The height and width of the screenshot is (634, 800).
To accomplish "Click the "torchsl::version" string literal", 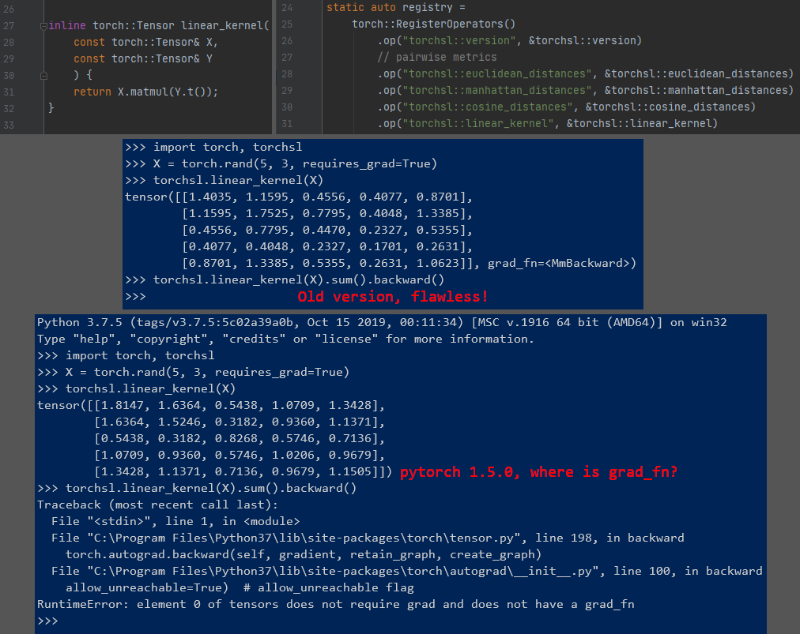I will coord(459,41).
